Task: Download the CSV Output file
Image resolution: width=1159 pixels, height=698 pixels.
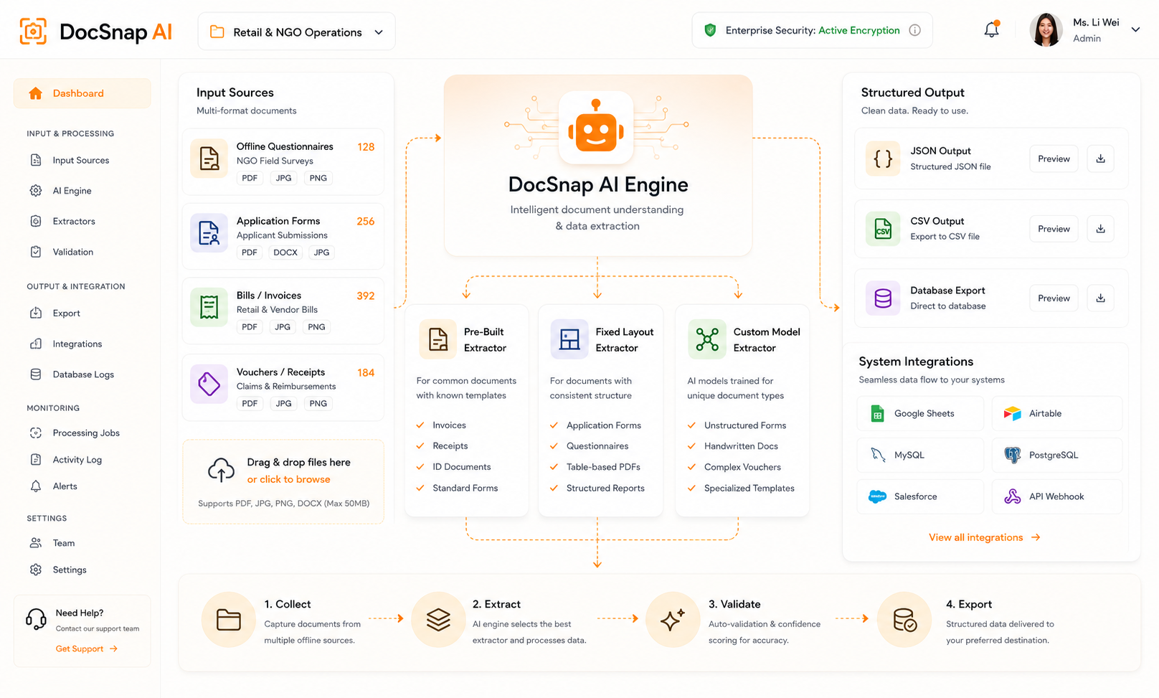Action: tap(1100, 229)
